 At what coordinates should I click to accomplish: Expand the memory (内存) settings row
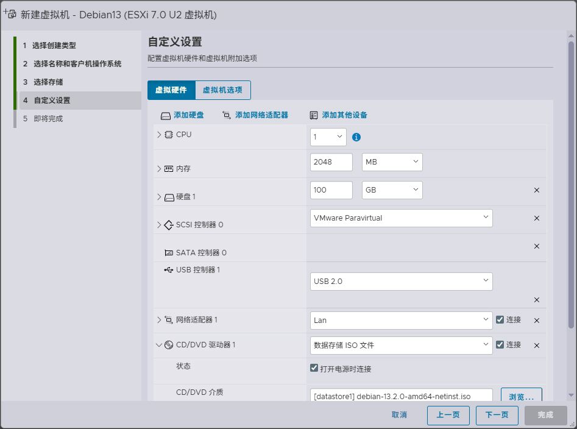point(160,169)
